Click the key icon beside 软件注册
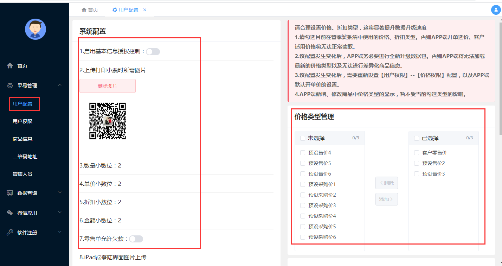 (x=10, y=232)
